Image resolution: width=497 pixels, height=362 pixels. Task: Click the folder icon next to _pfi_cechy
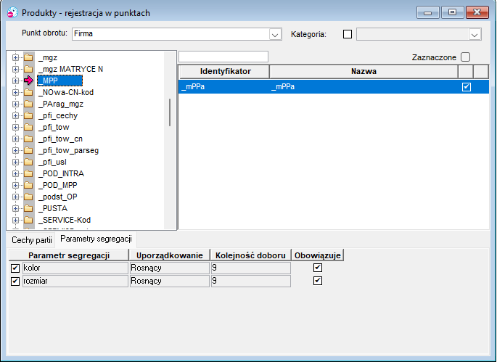click(x=28, y=115)
